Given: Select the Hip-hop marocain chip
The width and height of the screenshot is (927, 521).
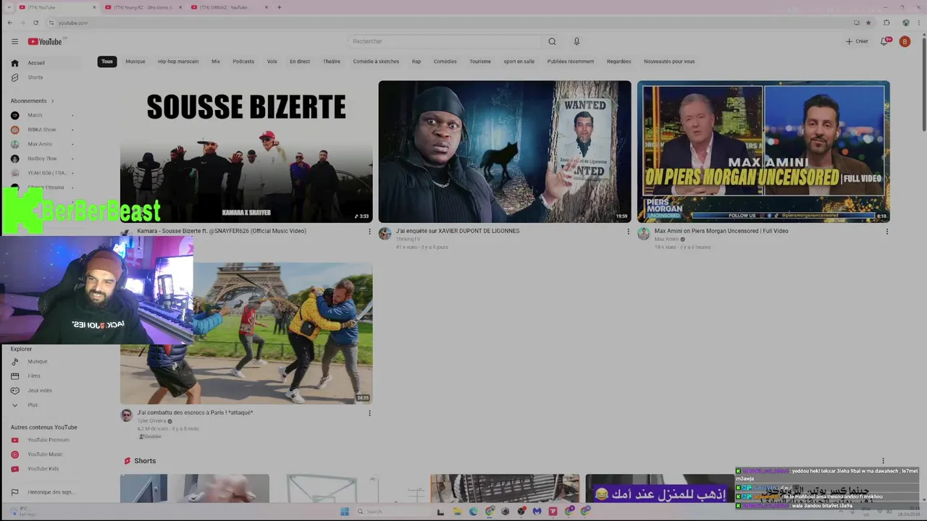Looking at the screenshot, I should [178, 62].
